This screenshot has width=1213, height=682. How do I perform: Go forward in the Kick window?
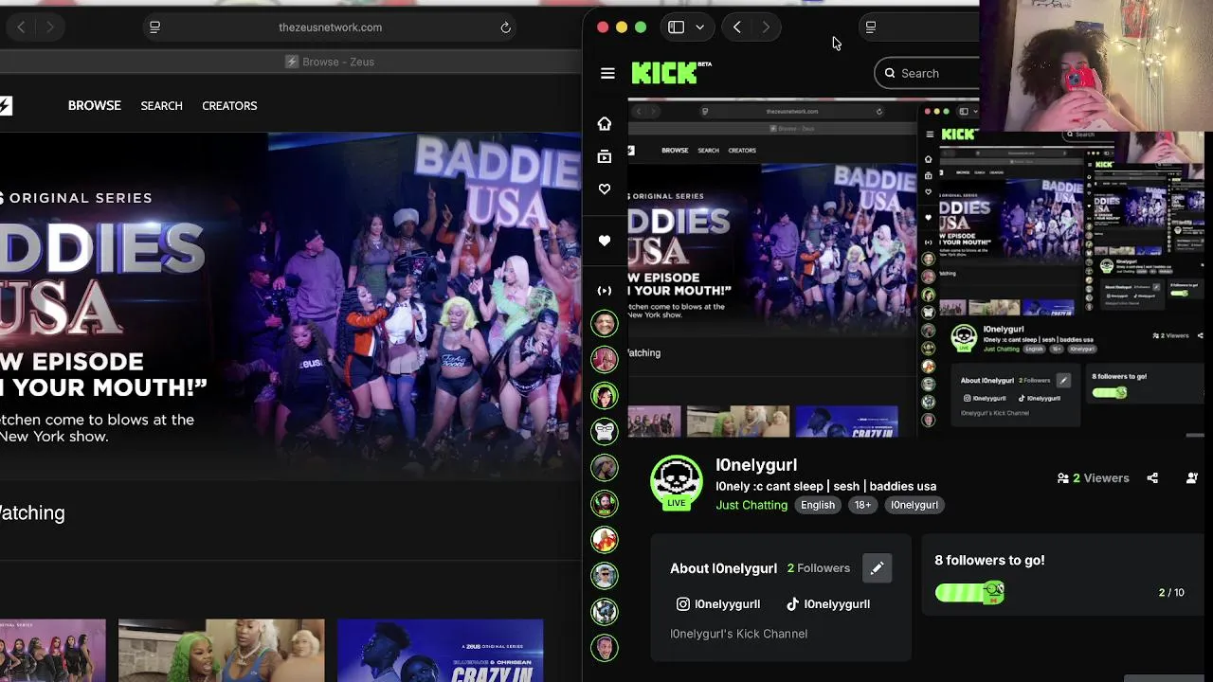(x=766, y=27)
